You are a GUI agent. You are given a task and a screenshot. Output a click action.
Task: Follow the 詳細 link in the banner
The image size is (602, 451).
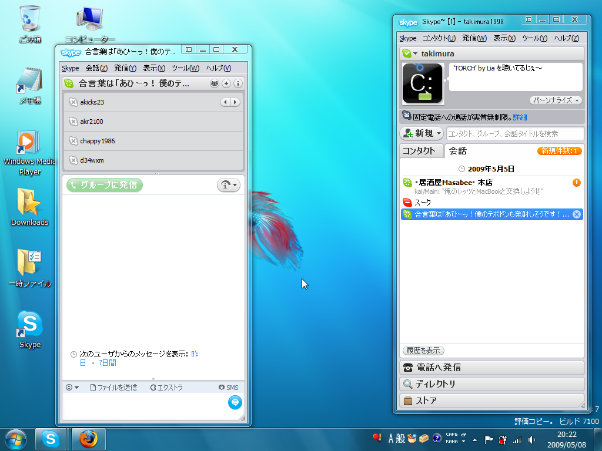[x=520, y=117]
